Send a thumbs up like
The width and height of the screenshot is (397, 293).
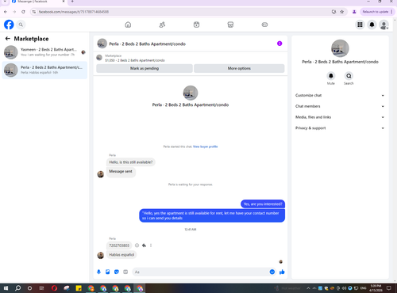point(282,272)
